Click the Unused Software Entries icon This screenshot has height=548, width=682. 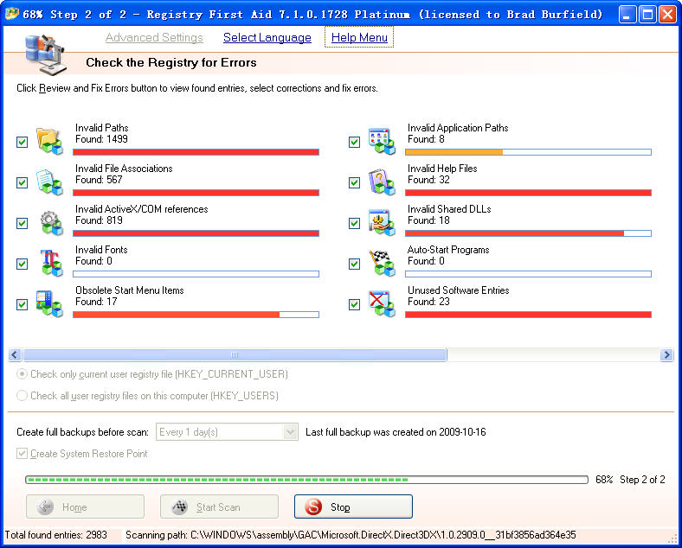pos(382,303)
